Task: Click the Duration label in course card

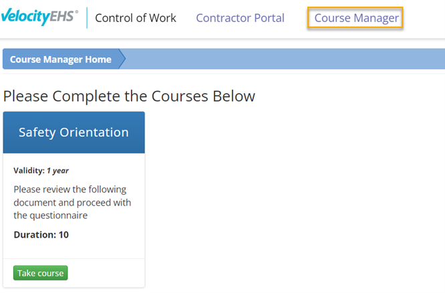Action: click(x=33, y=235)
